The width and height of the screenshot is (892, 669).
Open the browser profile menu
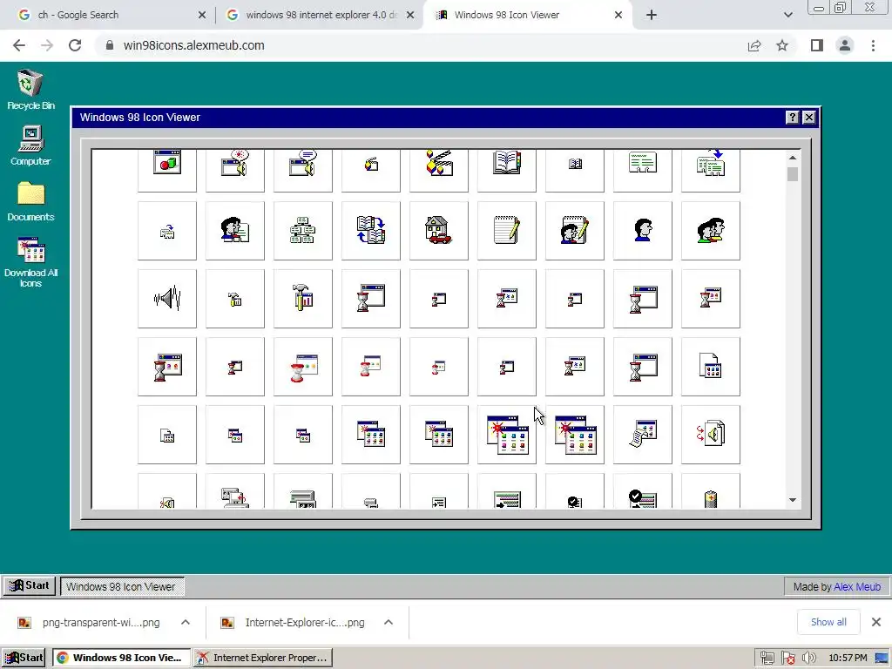click(x=845, y=45)
